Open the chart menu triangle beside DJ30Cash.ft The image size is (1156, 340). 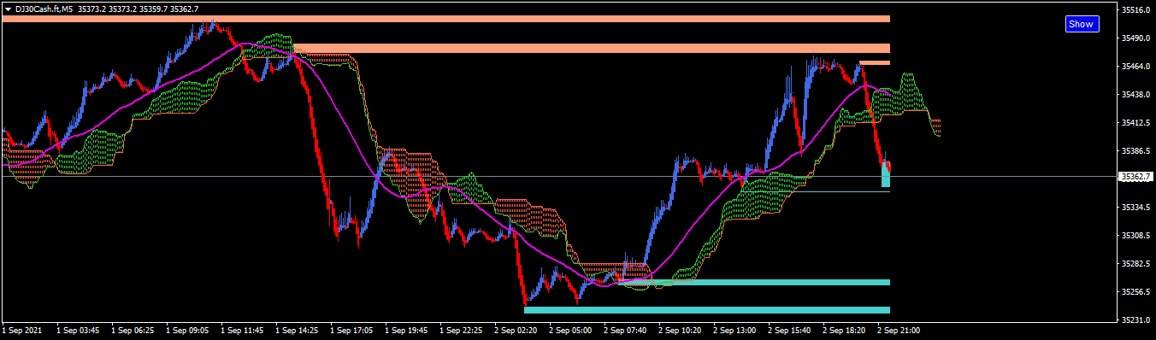[x=8, y=9]
